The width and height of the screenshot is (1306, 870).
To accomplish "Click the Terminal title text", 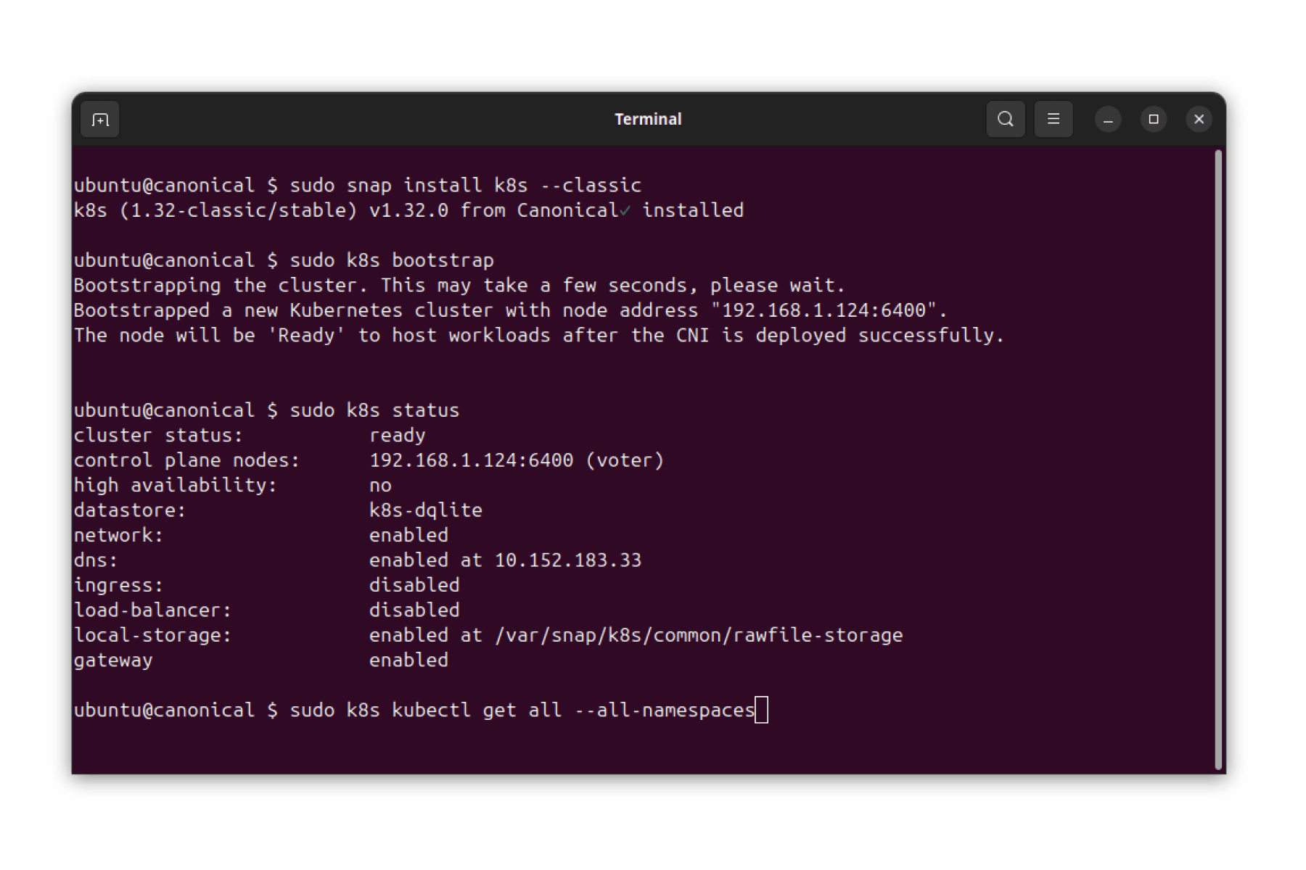I will tap(648, 119).
